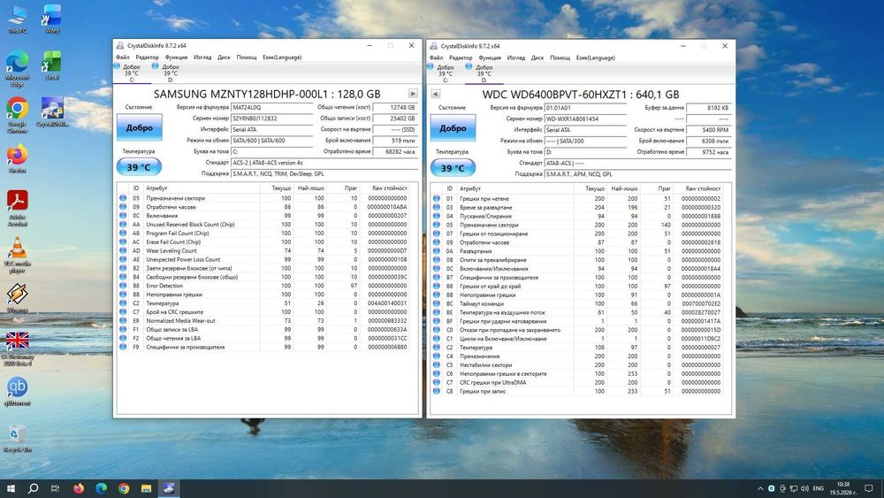Click ENG language indicator in tray
The width and height of the screenshot is (884, 498).
click(818, 488)
